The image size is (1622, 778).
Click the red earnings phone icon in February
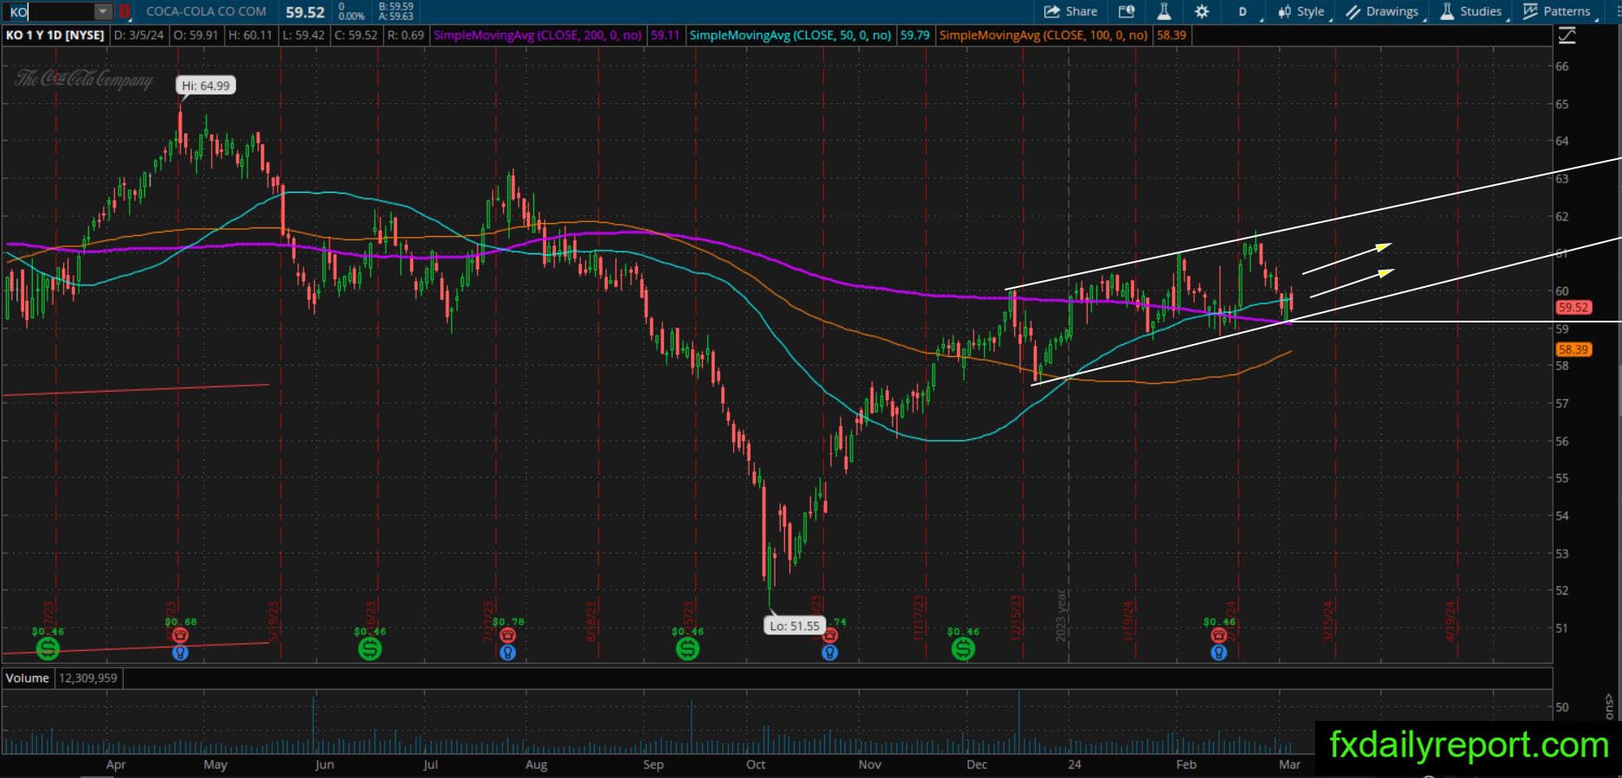pos(1218,636)
